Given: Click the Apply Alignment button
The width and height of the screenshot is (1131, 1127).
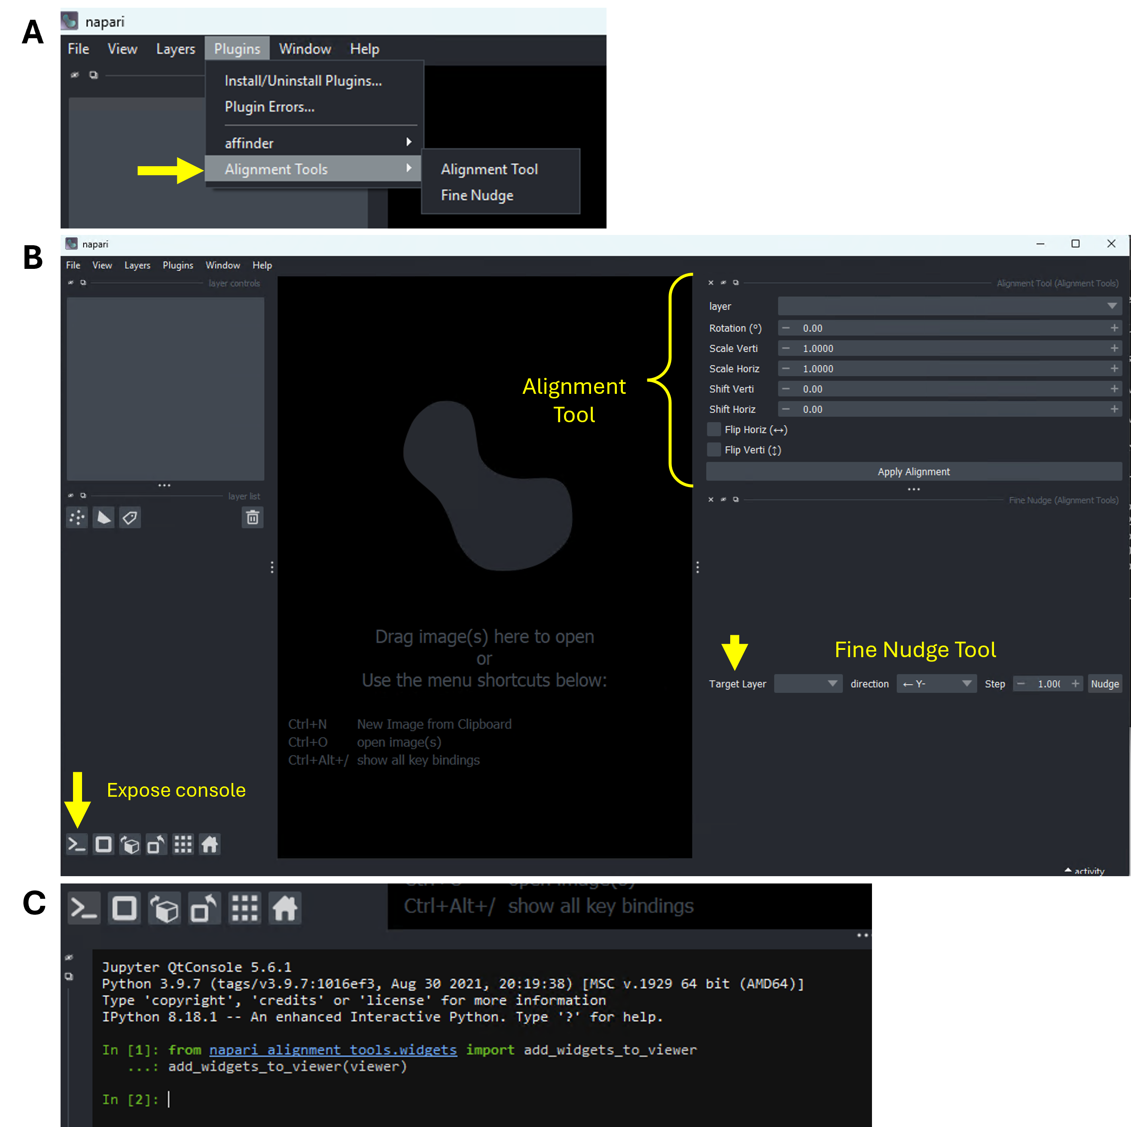Looking at the screenshot, I should (x=914, y=472).
